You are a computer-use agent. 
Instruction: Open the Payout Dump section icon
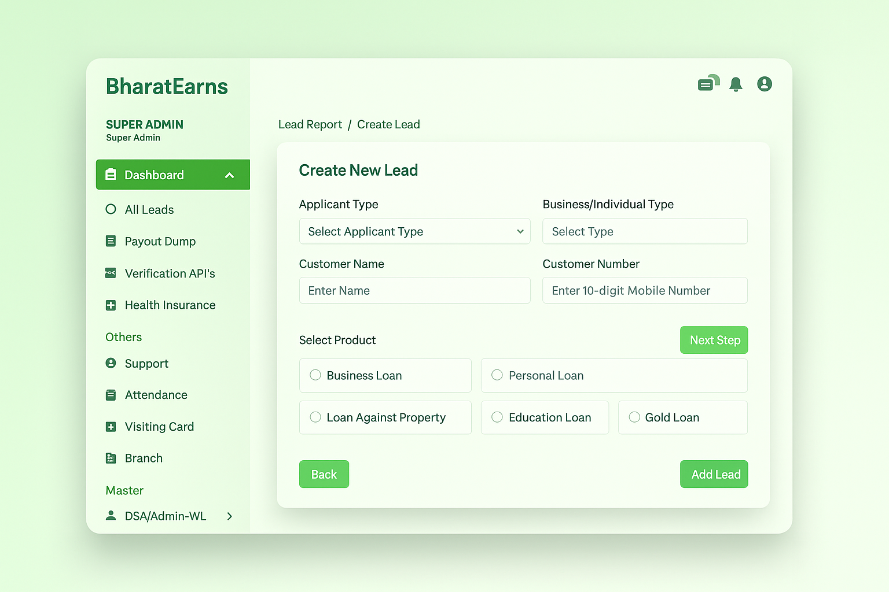111,241
